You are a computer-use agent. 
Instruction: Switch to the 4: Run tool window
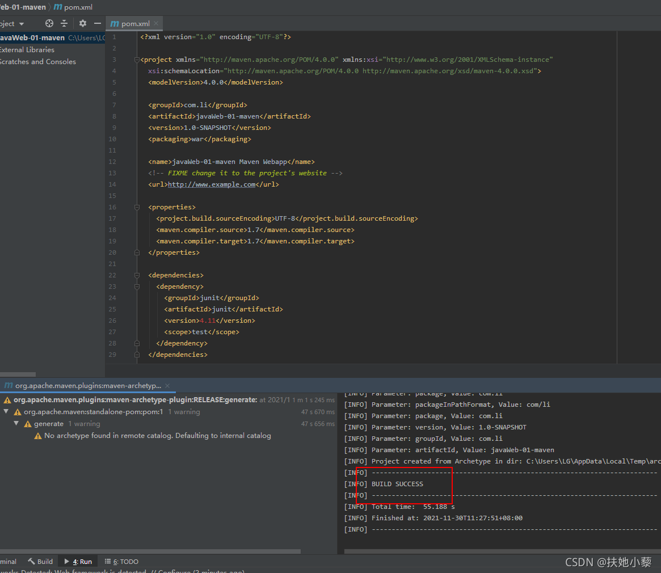coord(78,561)
